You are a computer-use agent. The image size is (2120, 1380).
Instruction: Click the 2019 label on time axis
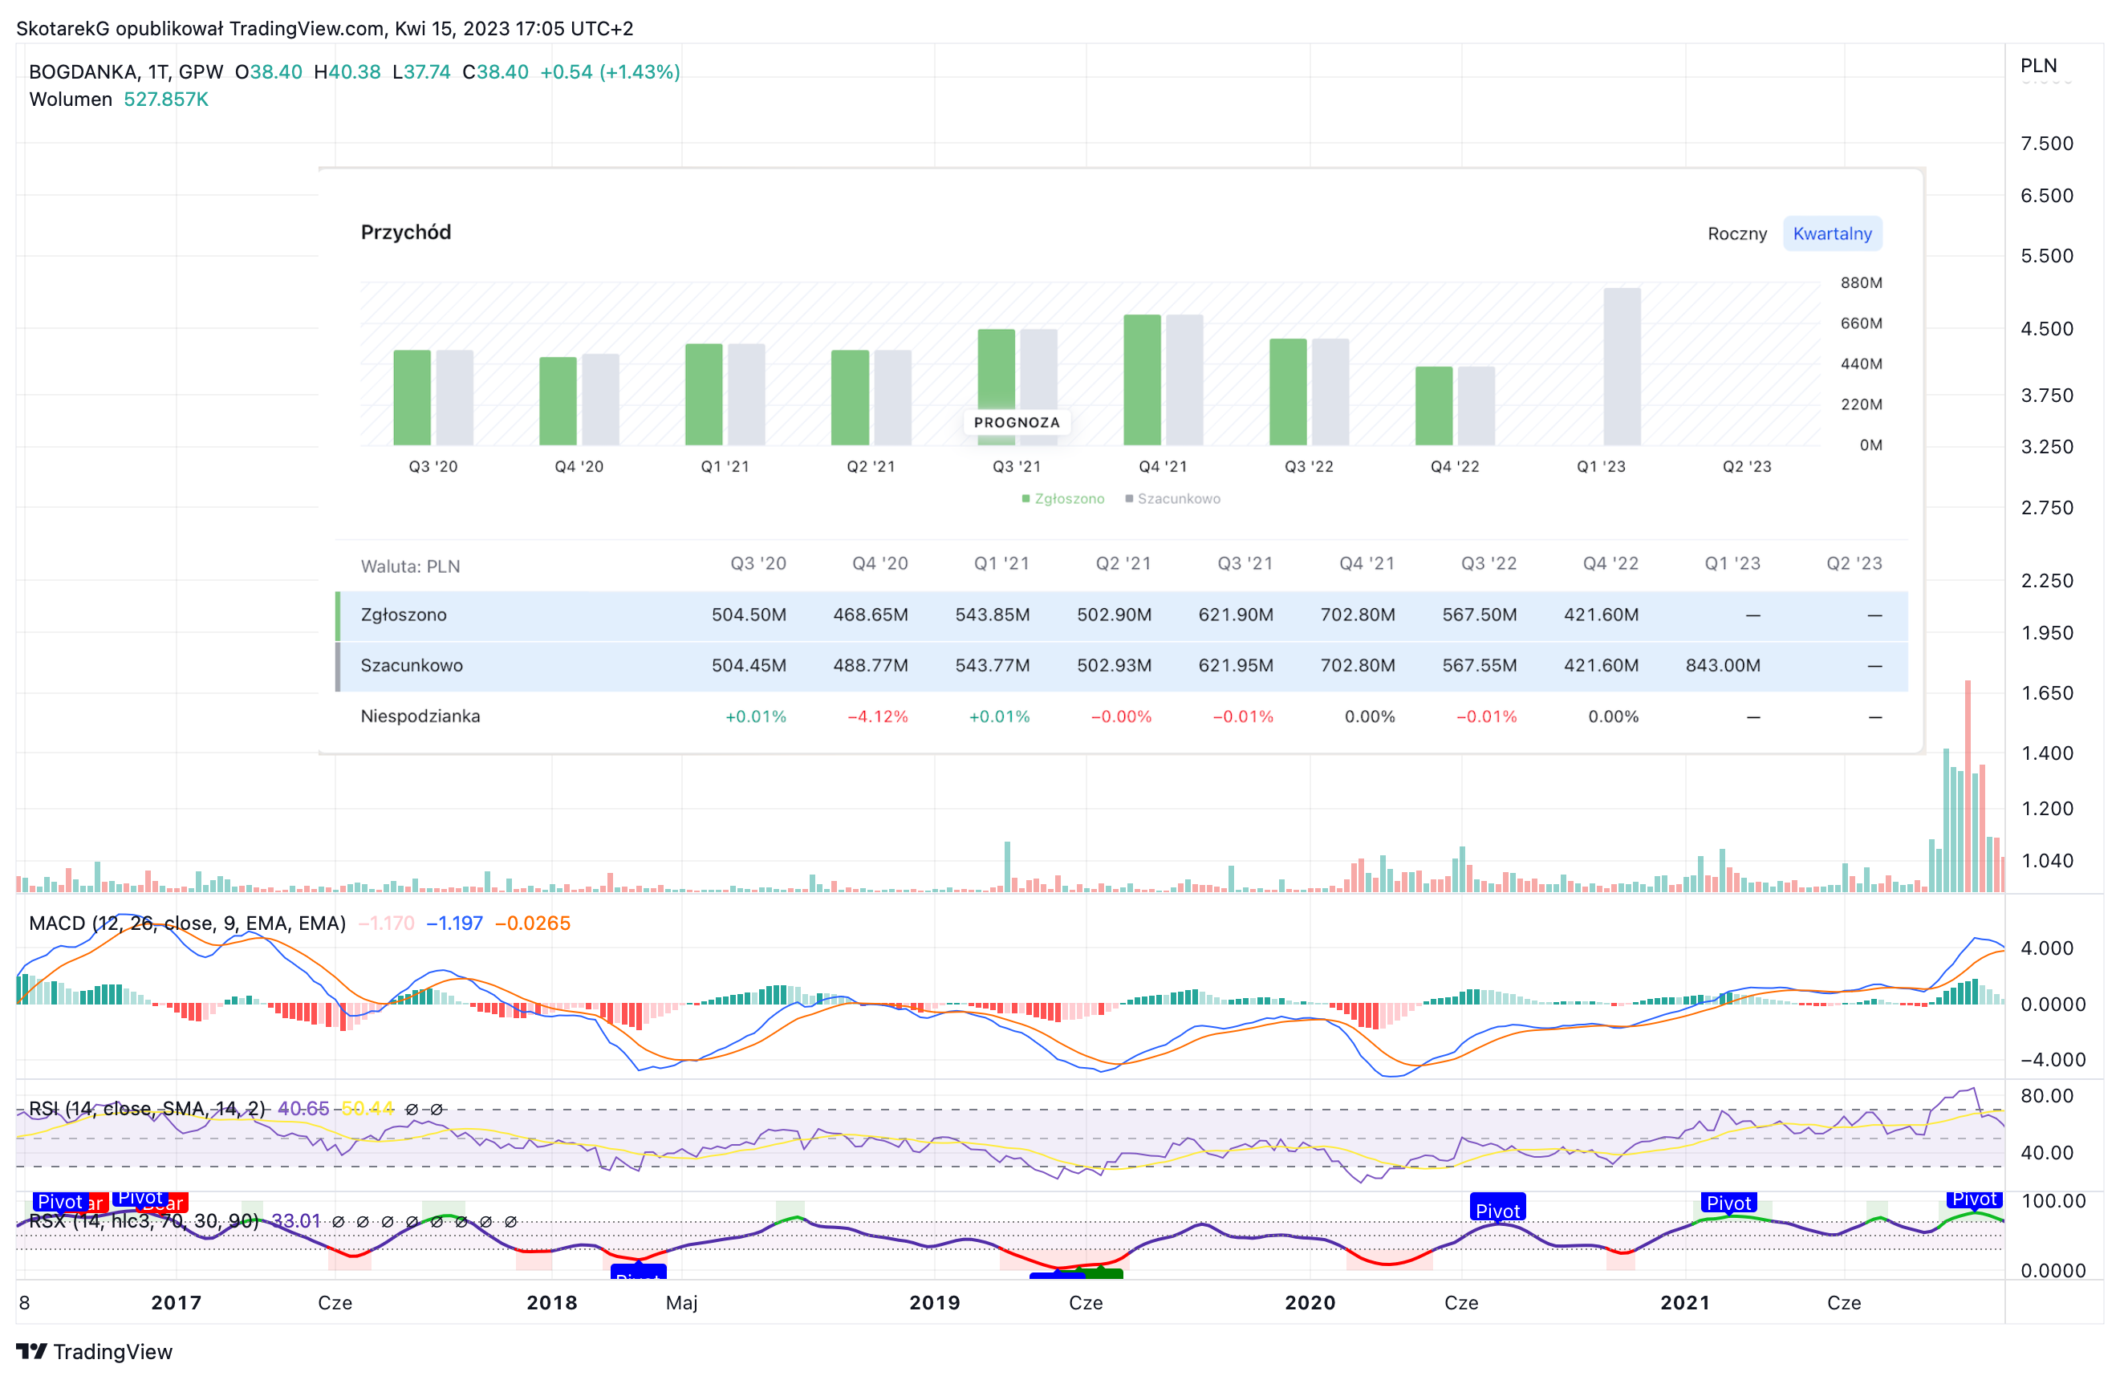[934, 1302]
